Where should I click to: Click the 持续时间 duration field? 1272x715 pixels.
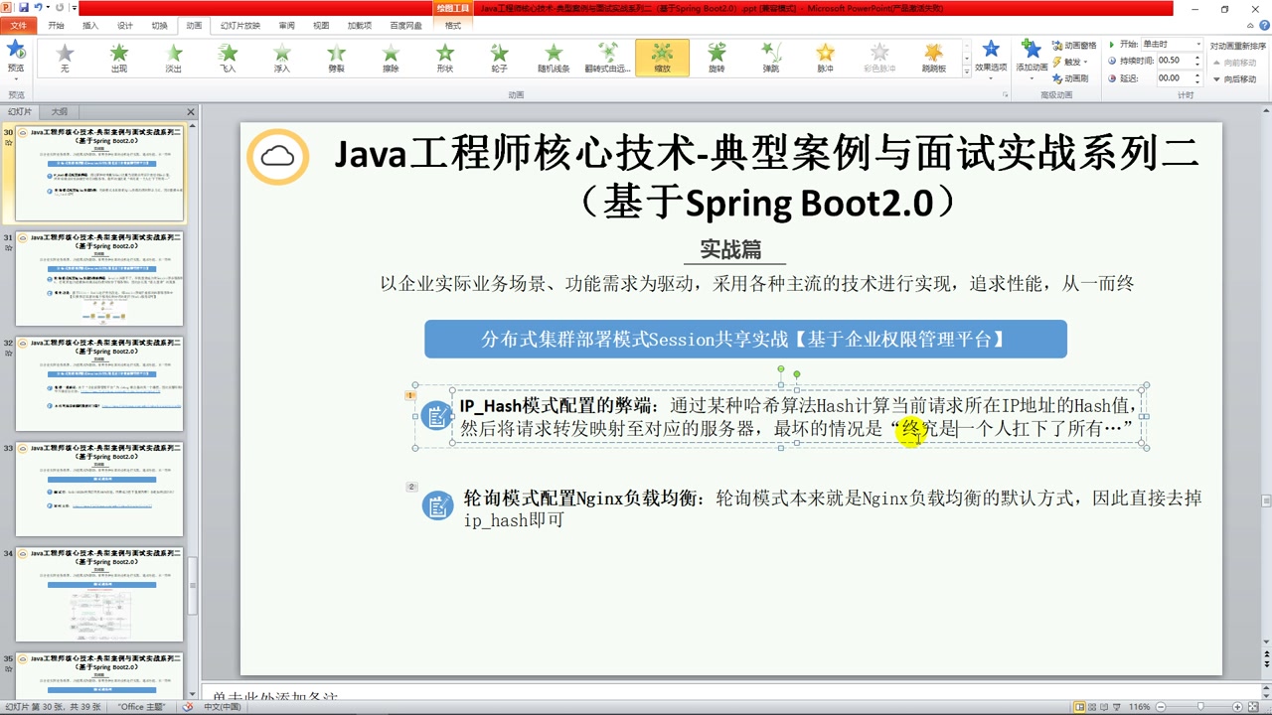pyautogui.click(x=1174, y=61)
